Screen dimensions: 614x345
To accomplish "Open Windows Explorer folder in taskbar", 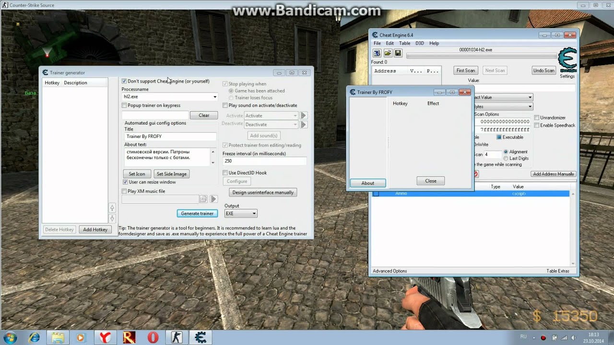I will [58, 337].
